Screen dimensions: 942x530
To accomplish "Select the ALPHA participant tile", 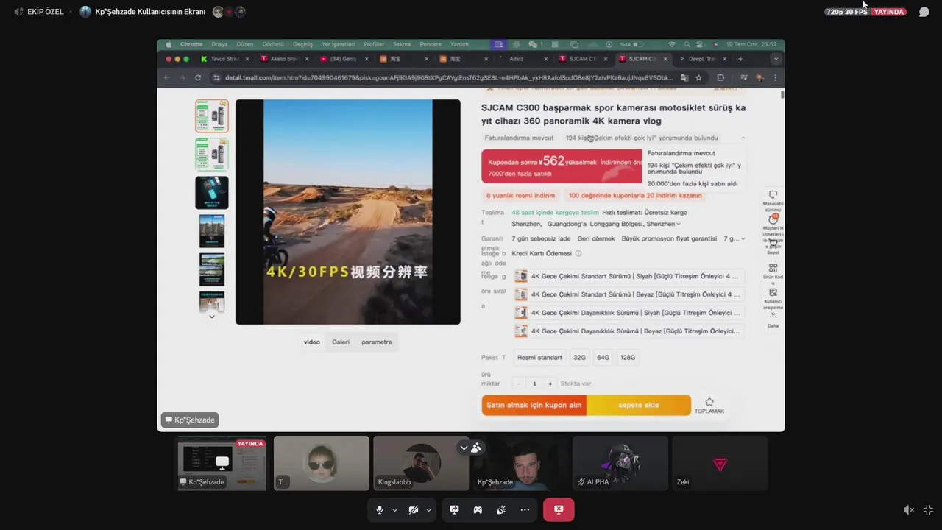I will 620,463.
